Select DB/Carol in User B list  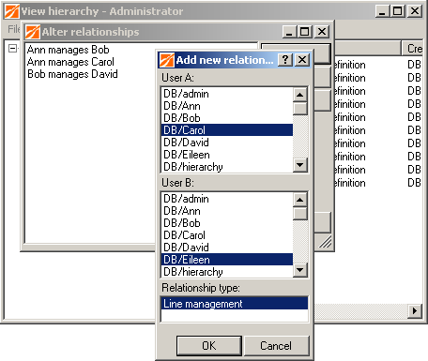pyautogui.click(x=227, y=235)
